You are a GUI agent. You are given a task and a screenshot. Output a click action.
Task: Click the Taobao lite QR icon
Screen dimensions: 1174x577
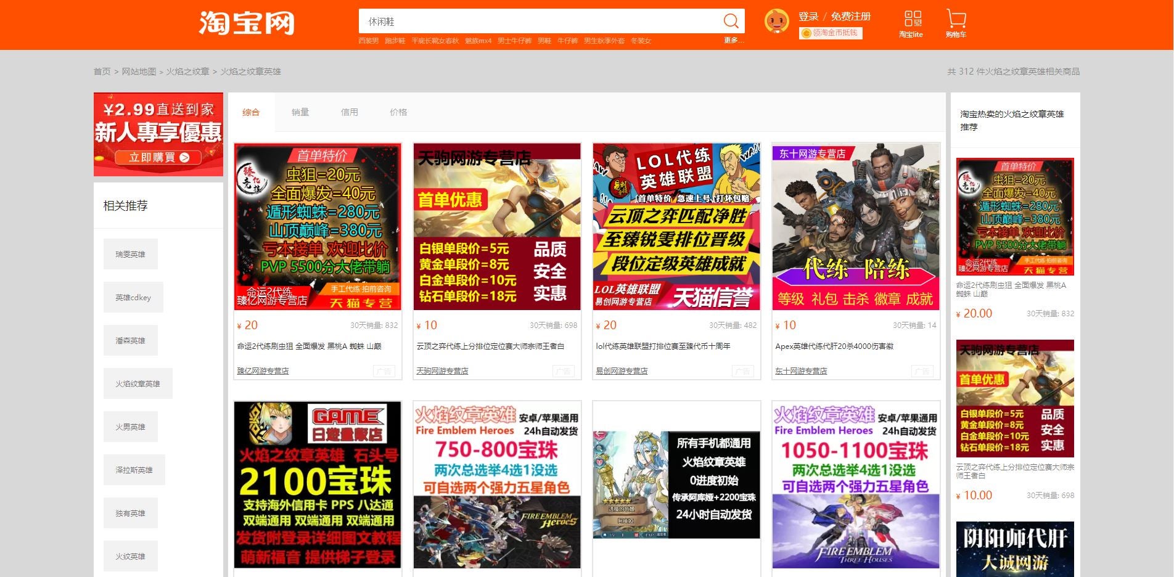(913, 18)
